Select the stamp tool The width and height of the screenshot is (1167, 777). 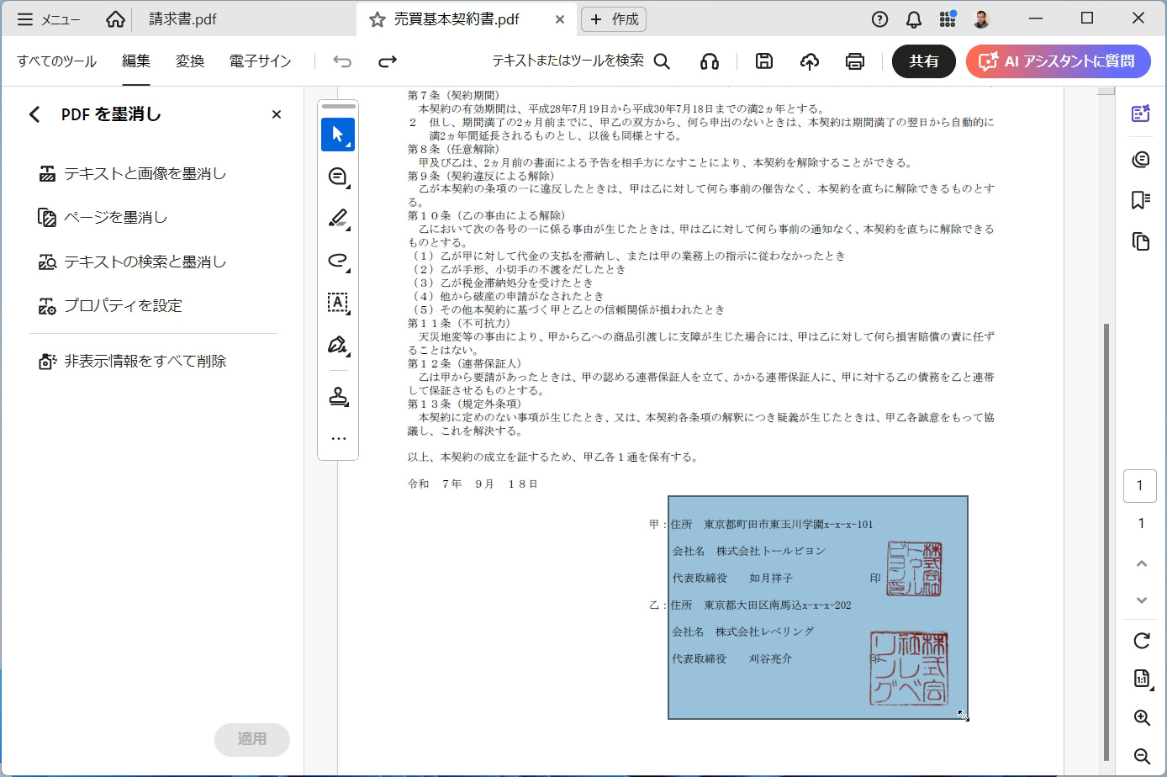point(338,397)
